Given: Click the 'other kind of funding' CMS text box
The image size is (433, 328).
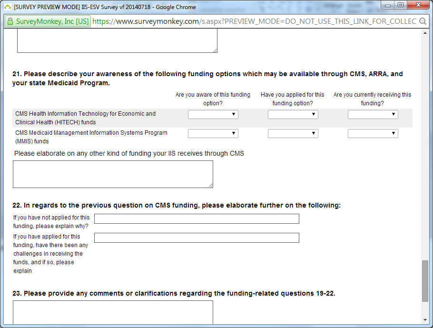Looking at the screenshot, I should tap(113, 174).
